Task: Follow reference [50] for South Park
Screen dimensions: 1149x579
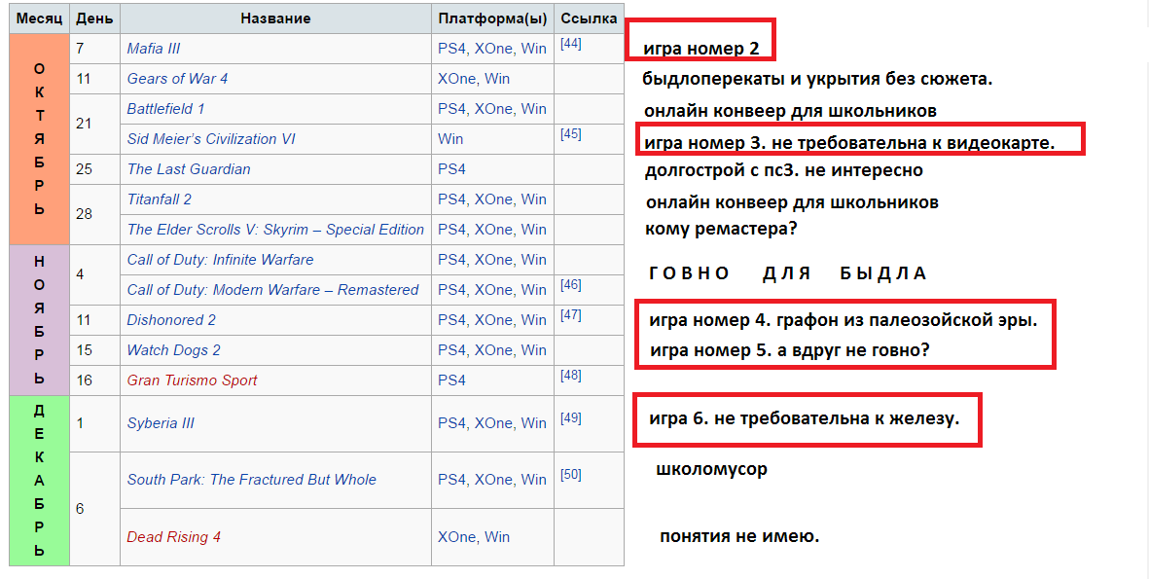Action: 571,474
